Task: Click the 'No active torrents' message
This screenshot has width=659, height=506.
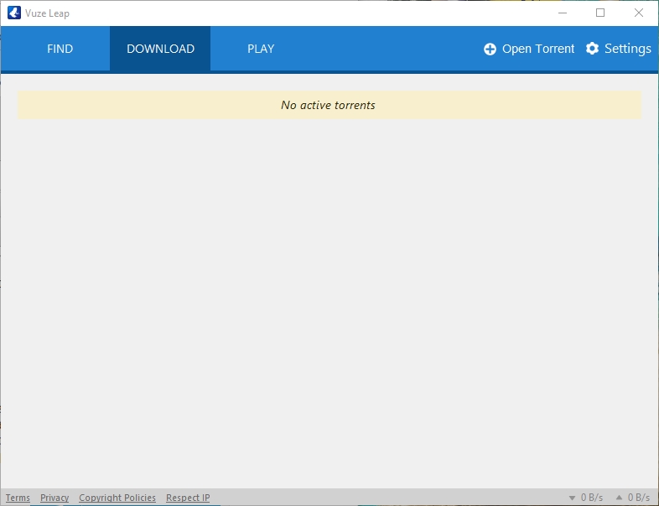Action: click(x=329, y=105)
